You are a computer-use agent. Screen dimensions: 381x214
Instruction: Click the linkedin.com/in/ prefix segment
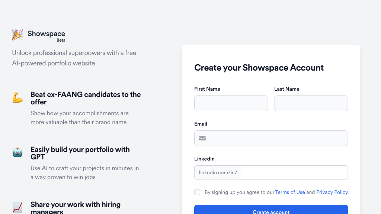(x=218, y=172)
